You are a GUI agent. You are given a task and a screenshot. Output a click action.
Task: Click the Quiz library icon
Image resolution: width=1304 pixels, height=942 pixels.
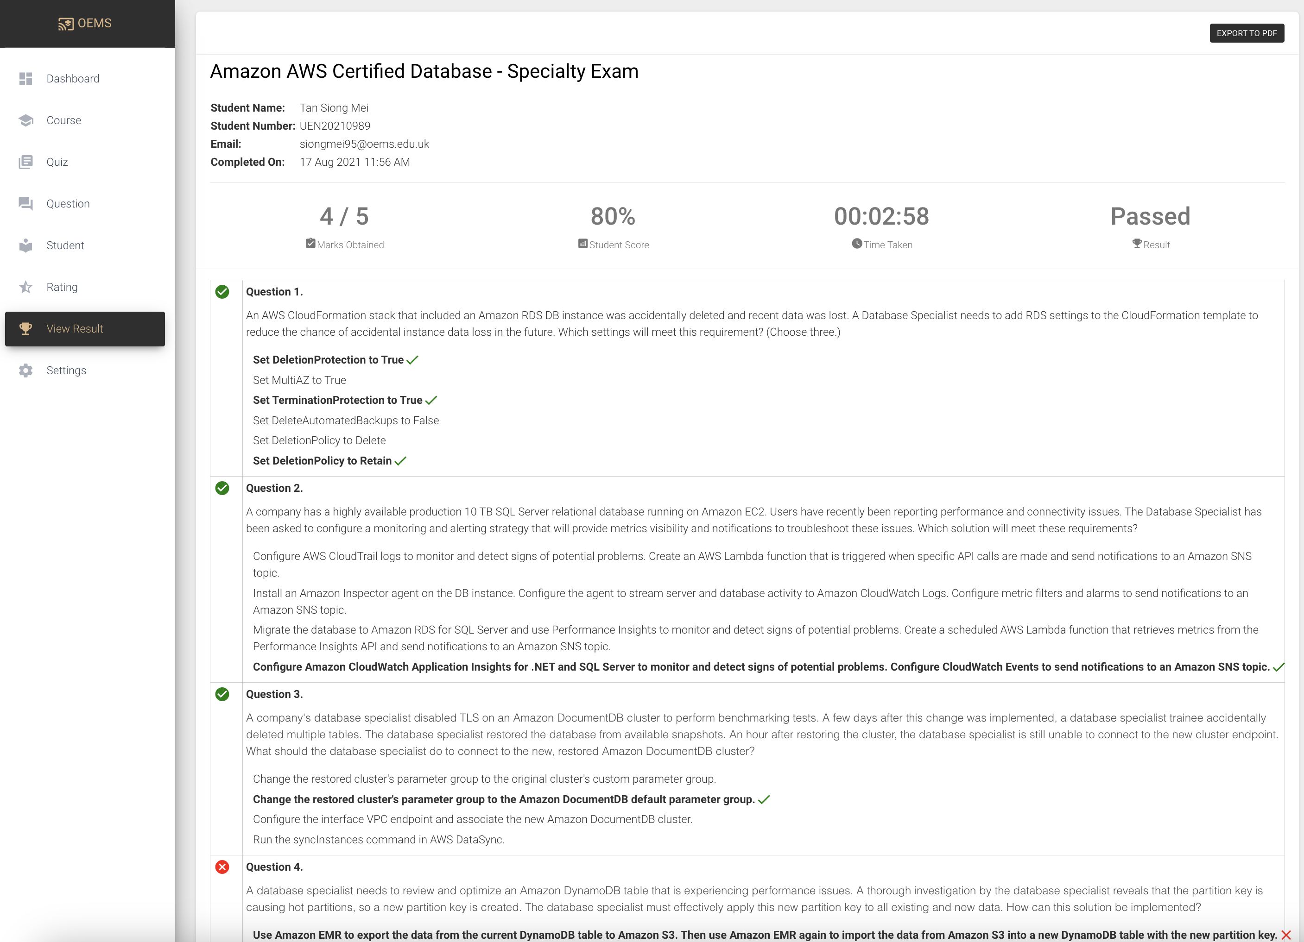click(26, 162)
